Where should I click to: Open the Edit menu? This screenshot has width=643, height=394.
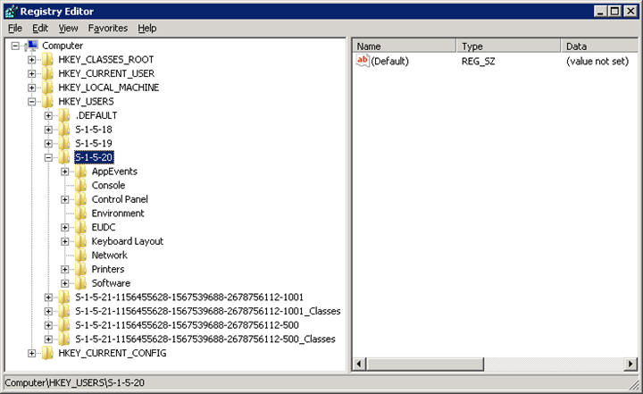click(40, 28)
